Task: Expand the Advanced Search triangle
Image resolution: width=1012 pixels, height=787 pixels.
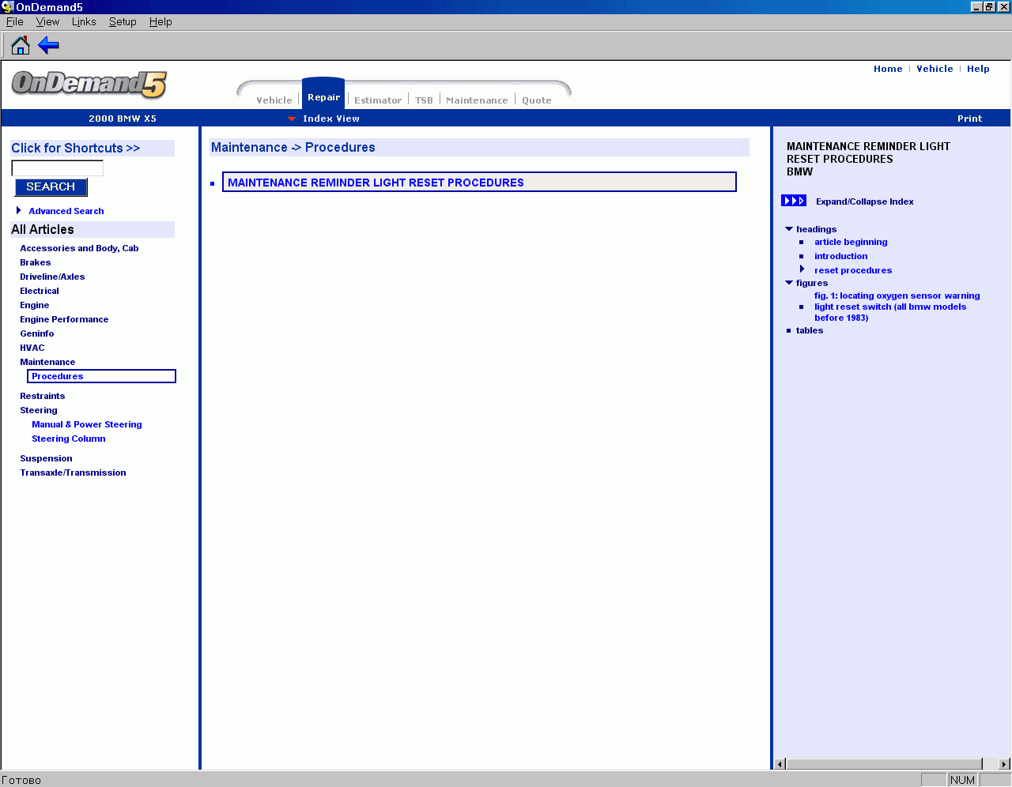Action: [18, 210]
